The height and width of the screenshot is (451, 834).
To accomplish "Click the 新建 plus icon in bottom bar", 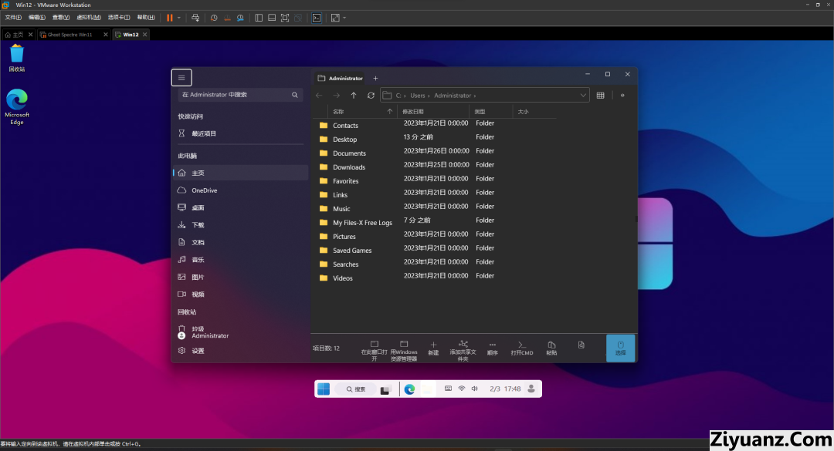I will [433, 348].
